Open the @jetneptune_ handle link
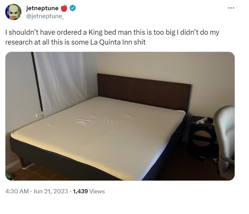The height and width of the screenshot is (214, 249). 45,16
